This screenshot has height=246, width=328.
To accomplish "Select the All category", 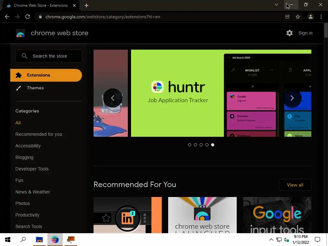I will click(x=18, y=123).
